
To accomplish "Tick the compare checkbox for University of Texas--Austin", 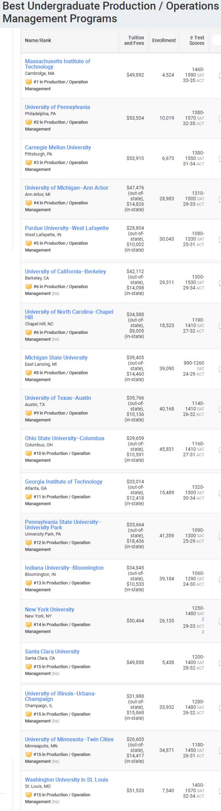I will [x=220, y=409].
